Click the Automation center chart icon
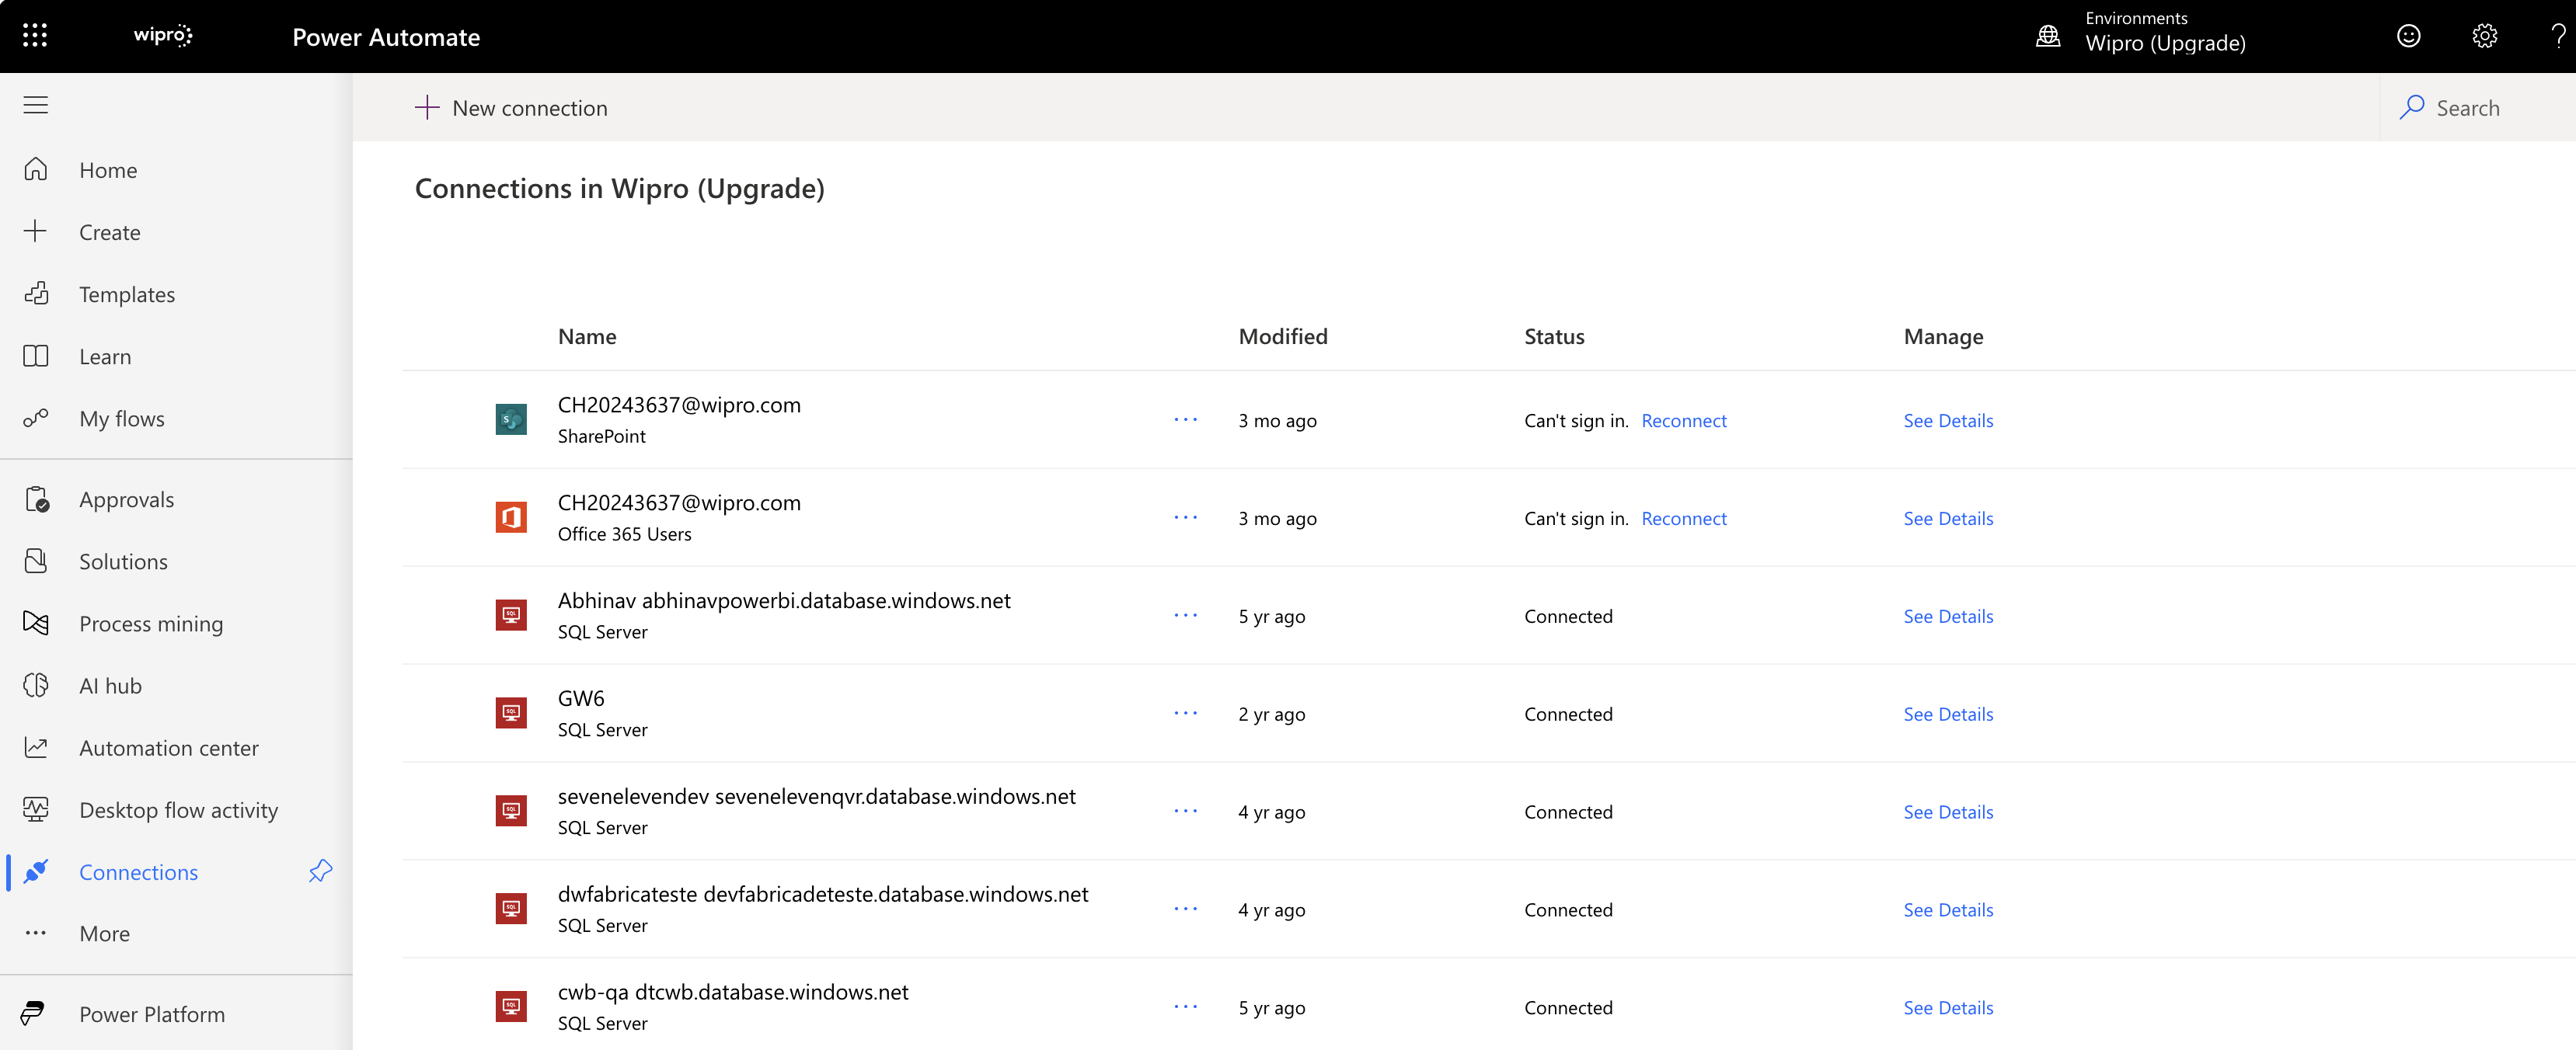This screenshot has width=2576, height=1050. [36, 746]
